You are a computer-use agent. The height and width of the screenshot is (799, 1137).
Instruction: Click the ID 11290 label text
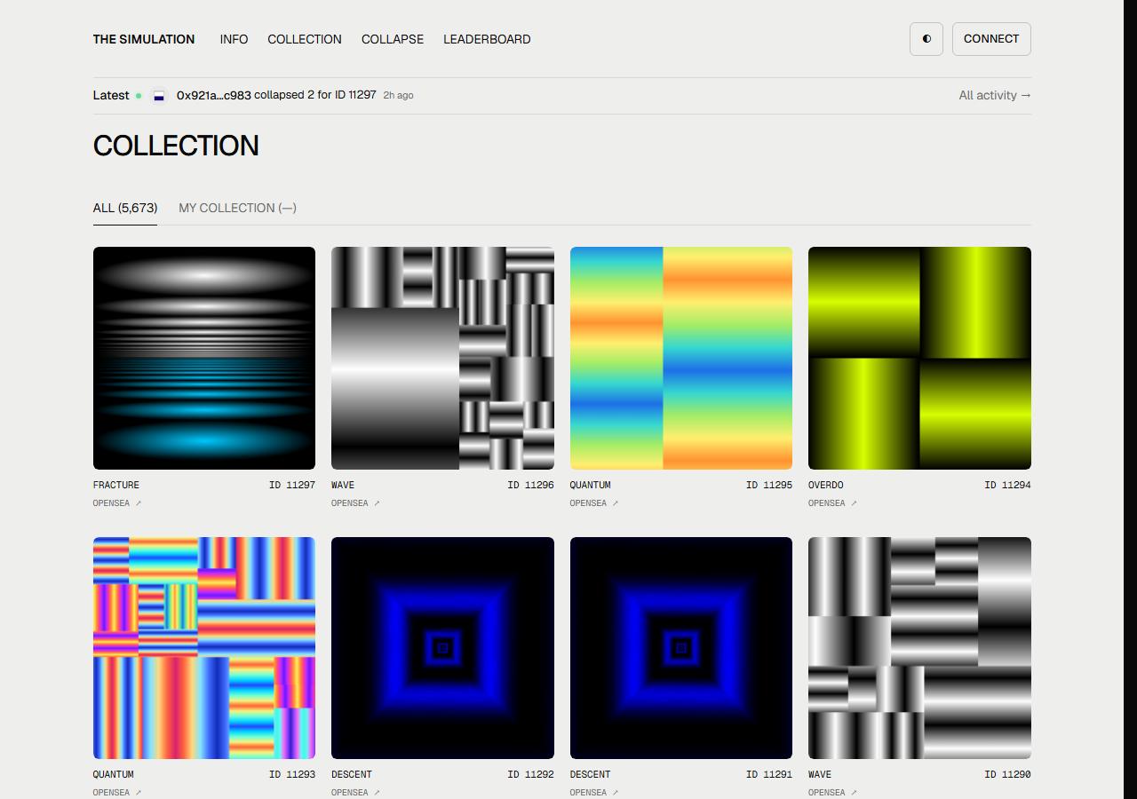pyautogui.click(x=1007, y=774)
